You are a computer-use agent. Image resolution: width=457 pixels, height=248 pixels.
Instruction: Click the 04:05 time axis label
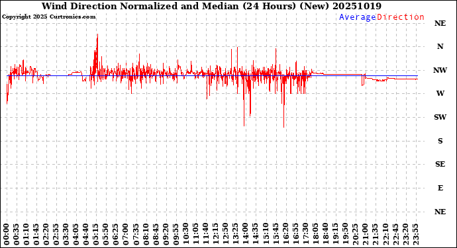[76, 235]
